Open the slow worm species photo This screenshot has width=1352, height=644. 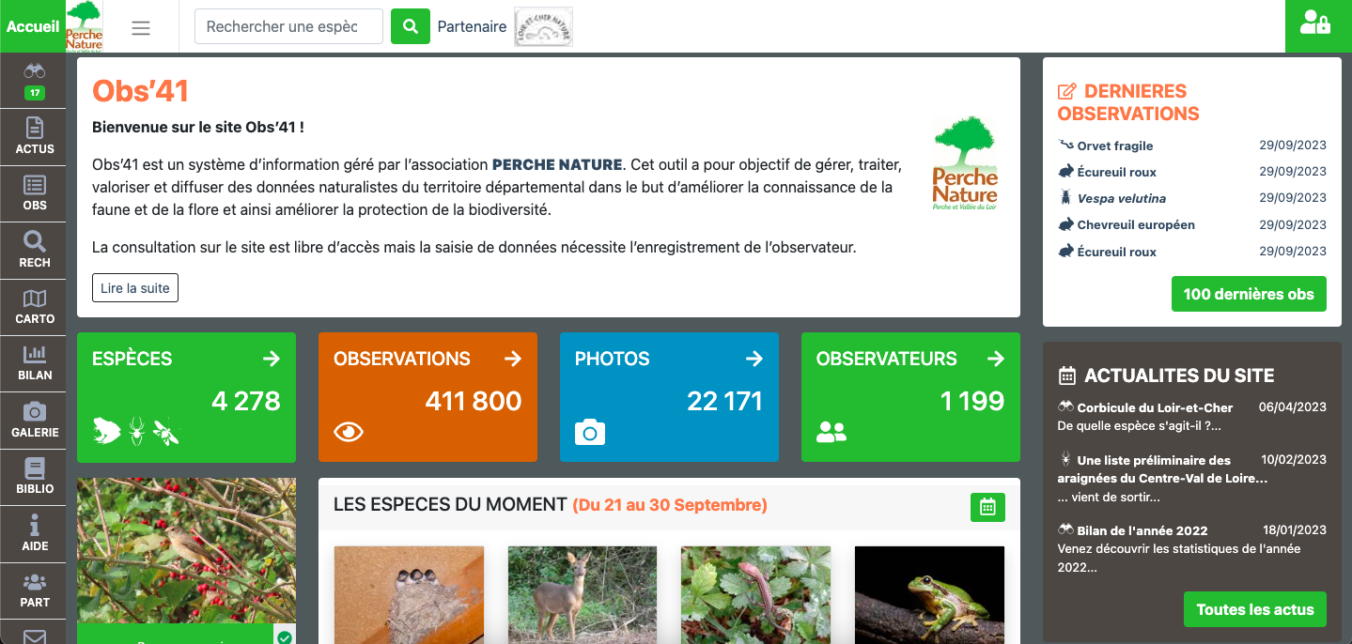755,595
